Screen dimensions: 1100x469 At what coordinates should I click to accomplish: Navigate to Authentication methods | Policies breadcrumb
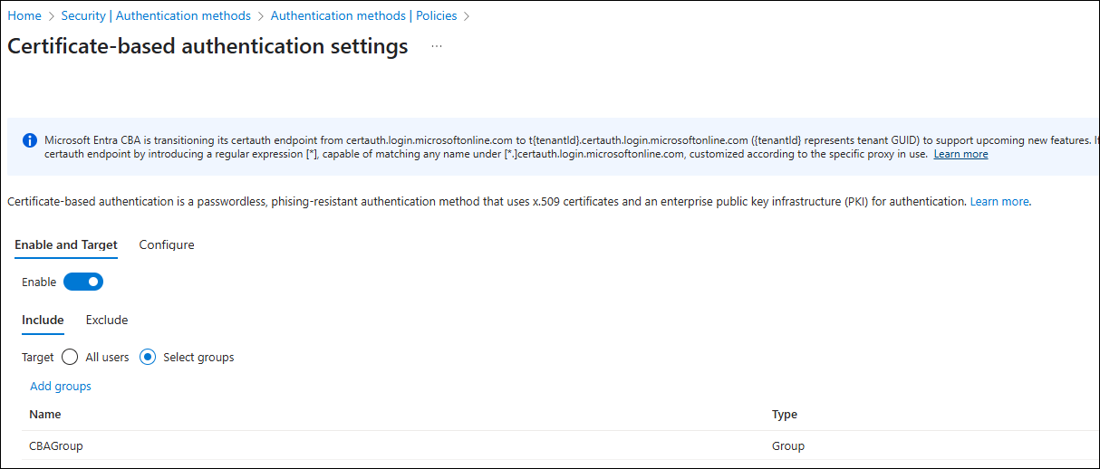[363, 16]
